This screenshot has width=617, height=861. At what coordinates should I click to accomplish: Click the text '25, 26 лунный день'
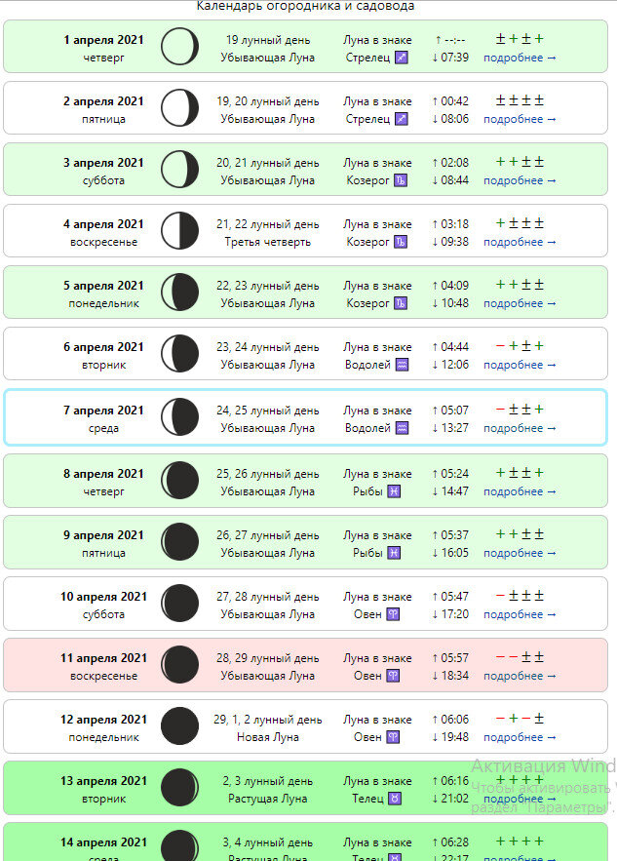[268, 475]
